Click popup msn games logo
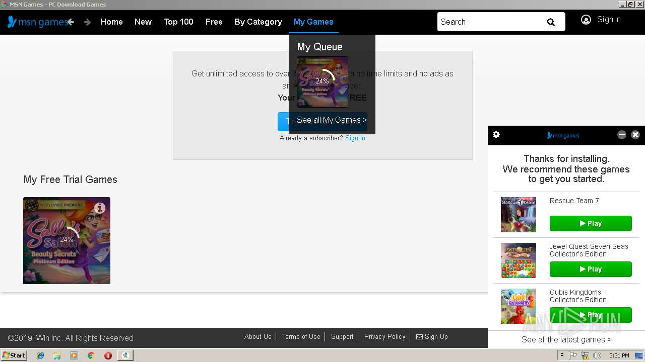This screenshot has height=362, width=645. tap(563, 135)
